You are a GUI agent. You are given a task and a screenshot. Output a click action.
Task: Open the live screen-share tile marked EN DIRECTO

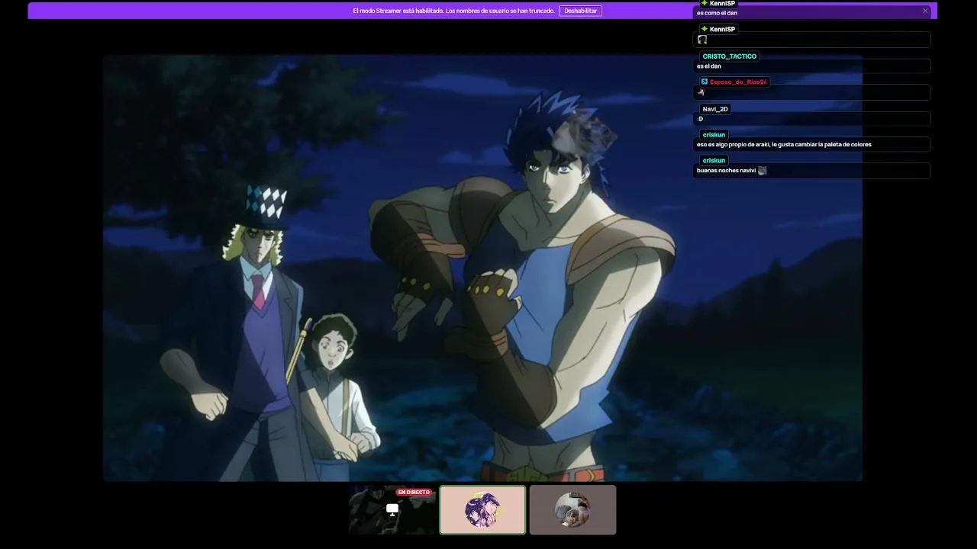[x=392, y=510]
